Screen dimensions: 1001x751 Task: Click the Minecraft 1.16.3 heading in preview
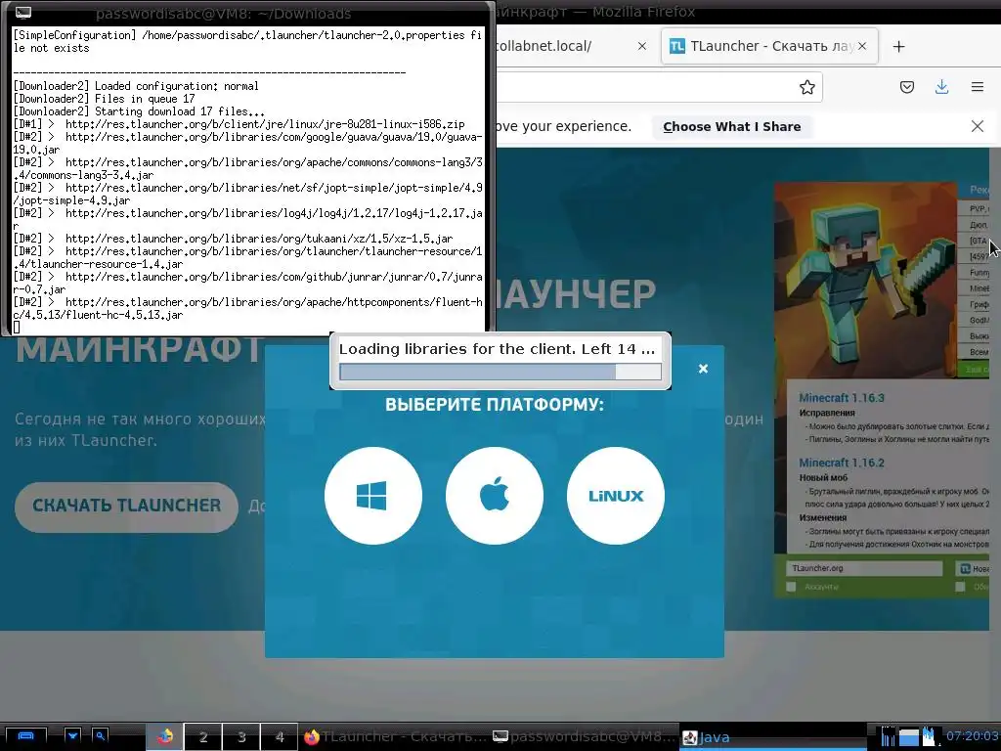tap(842, 398)
